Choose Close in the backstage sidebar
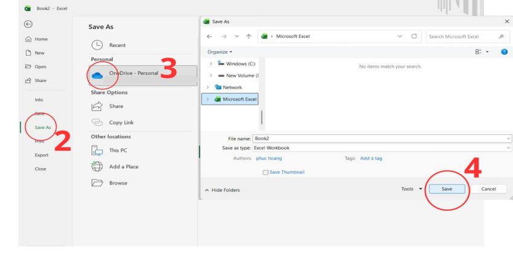Image resolution: width=513 pixels, height=256 pixels. 40,169
